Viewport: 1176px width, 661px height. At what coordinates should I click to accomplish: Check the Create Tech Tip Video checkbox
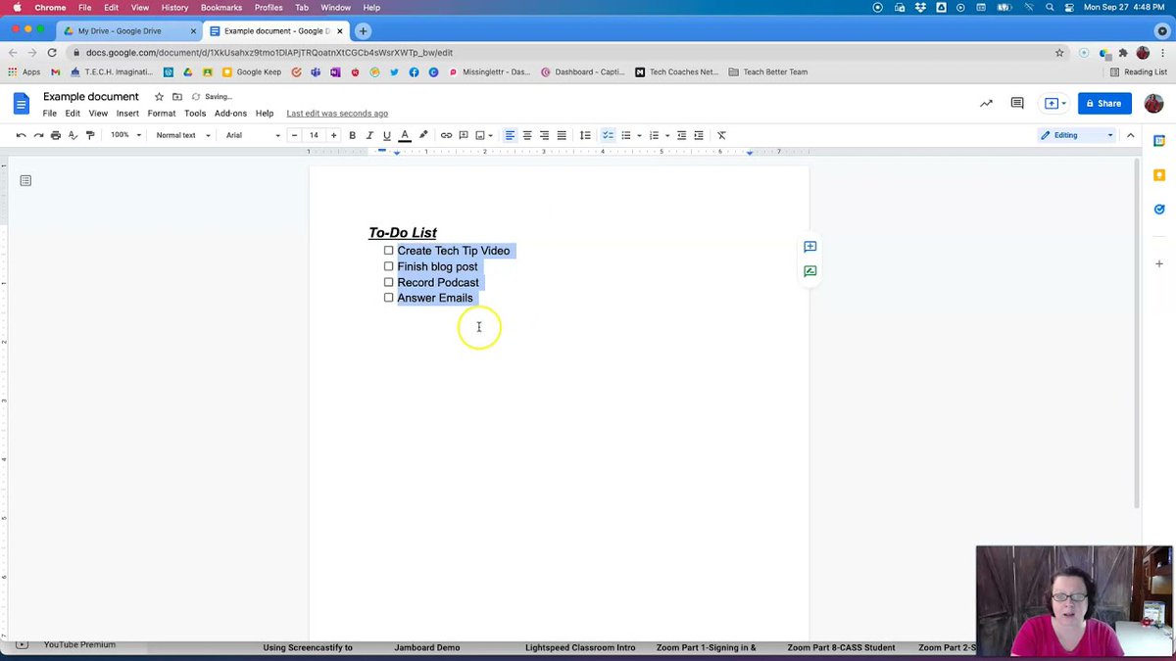coord(388,251)
